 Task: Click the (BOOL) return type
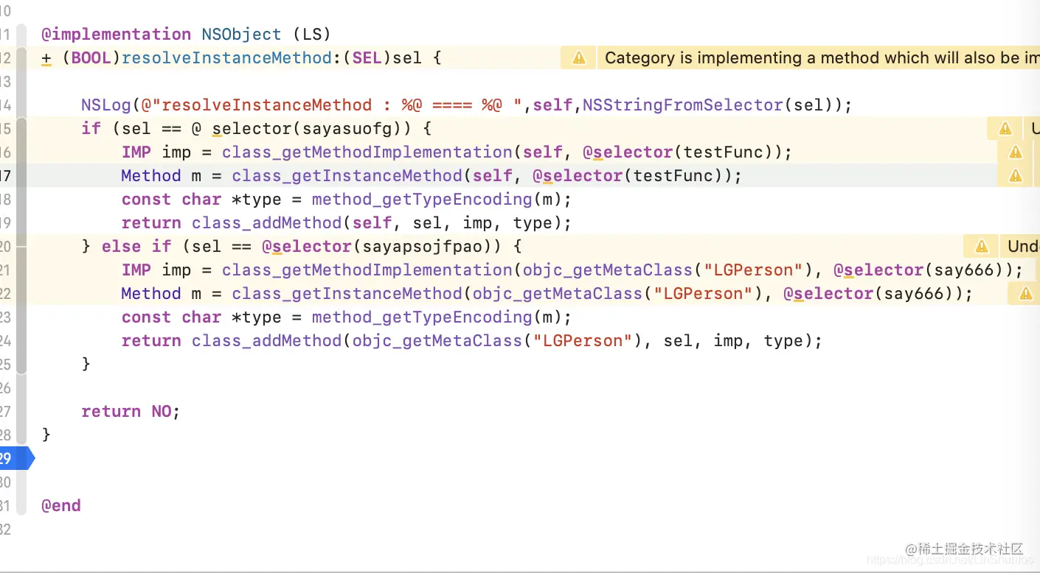91,58
